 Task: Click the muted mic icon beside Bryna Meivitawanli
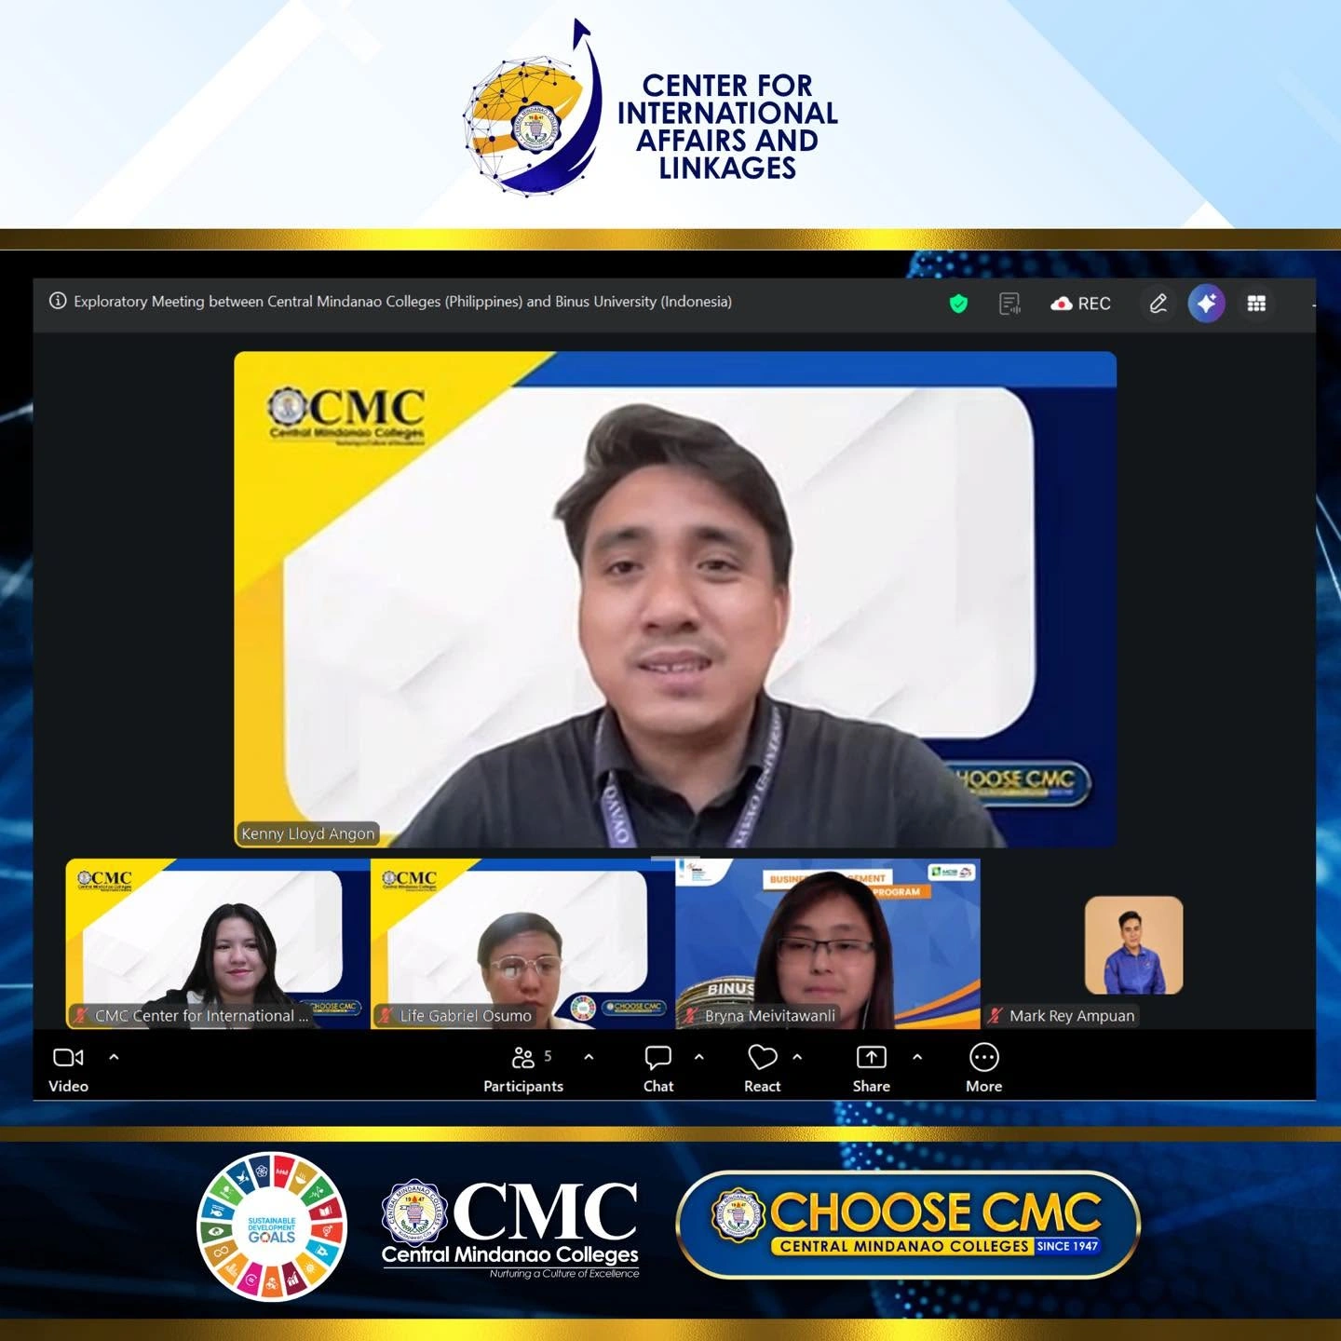690,1016
